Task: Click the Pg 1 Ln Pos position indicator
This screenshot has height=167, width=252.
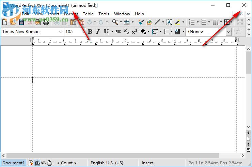Action: tap(215, 163)
